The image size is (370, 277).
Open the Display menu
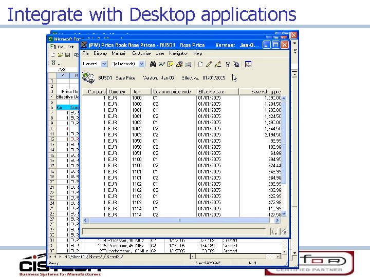[100, 53]
